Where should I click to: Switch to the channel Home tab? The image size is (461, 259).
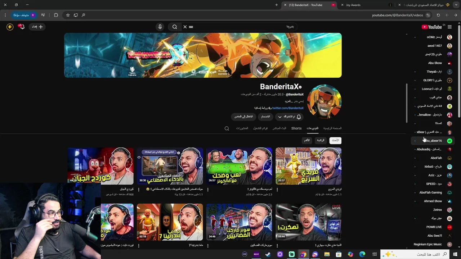point(332,128)
